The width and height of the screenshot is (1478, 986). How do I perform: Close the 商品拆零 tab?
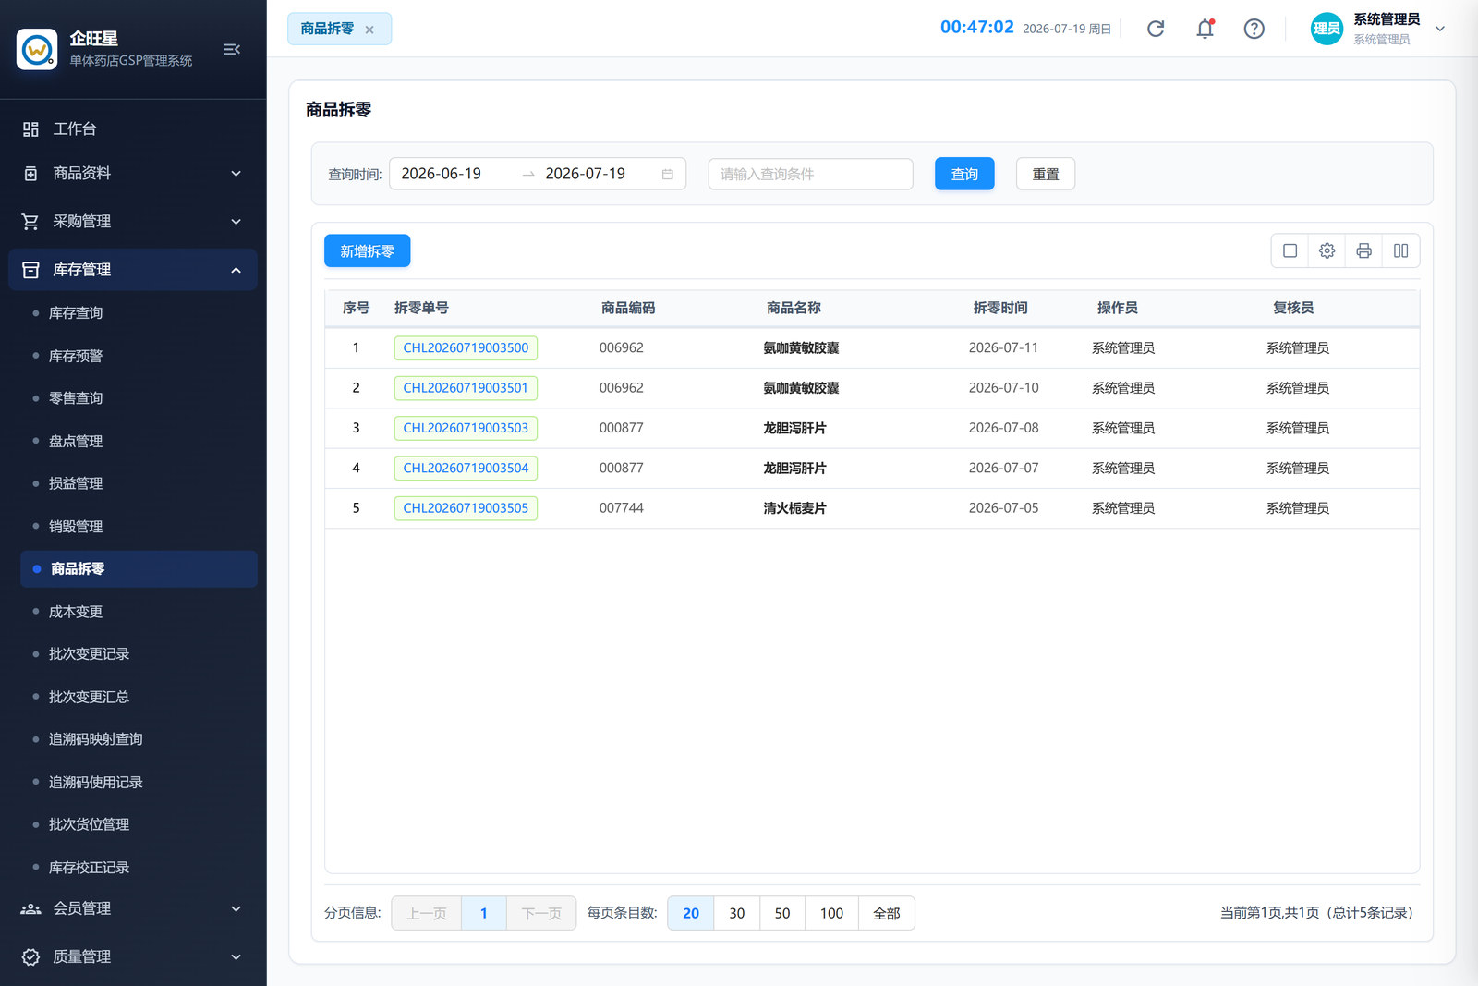369,30
